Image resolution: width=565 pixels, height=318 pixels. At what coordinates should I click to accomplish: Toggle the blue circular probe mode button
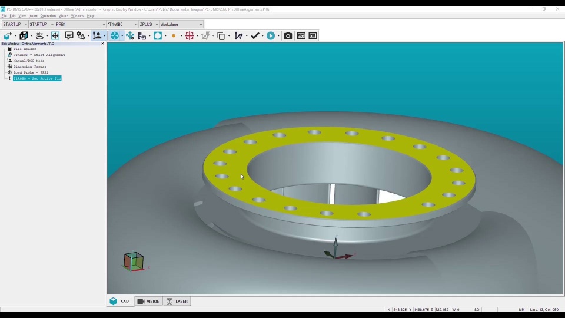click(x=115, y=36)
